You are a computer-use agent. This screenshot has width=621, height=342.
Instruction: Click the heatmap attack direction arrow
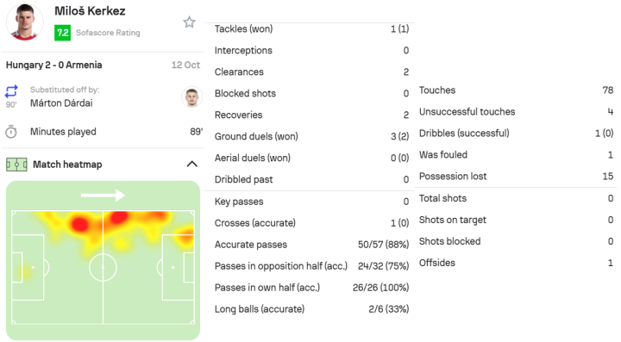point(103,195)
